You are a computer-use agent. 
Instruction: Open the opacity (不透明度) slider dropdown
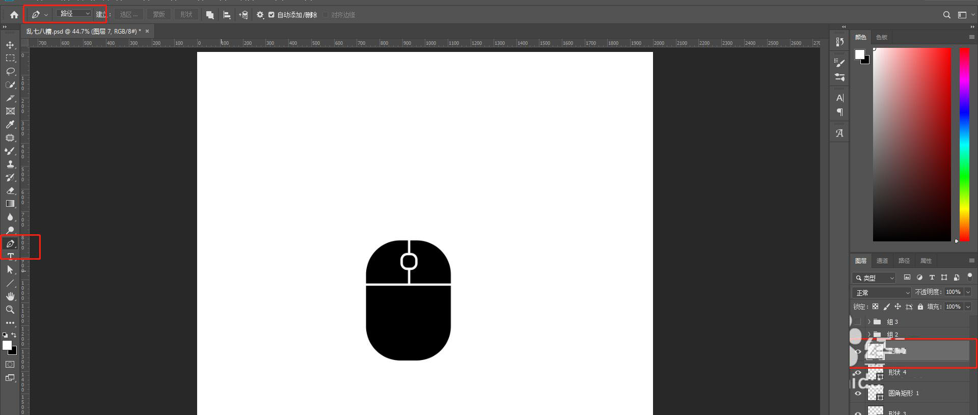(x=968, y=292)
